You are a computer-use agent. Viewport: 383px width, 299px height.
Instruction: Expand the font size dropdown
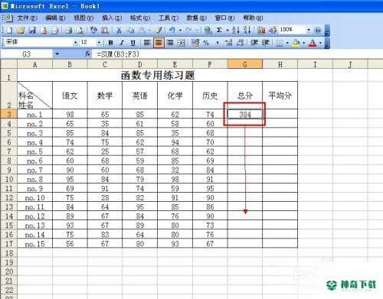coord(99,43)
